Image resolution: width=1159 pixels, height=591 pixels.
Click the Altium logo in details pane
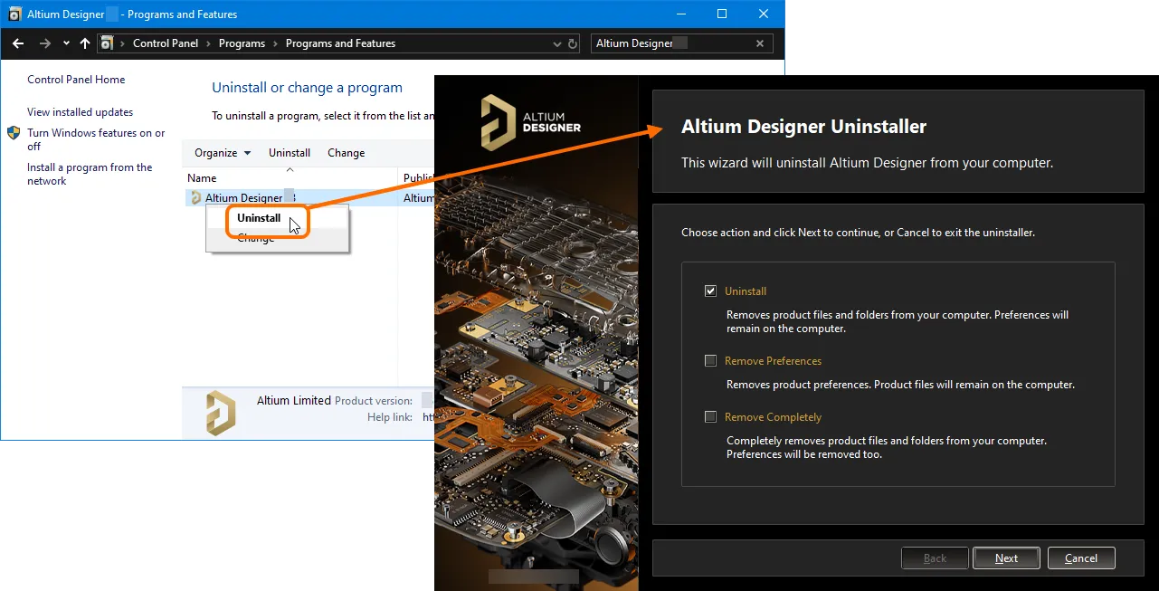[221, 413]
